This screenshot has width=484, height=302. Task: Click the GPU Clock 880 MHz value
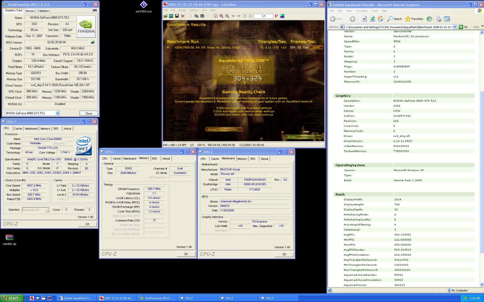pyautogui.click(x=32, y=91)
